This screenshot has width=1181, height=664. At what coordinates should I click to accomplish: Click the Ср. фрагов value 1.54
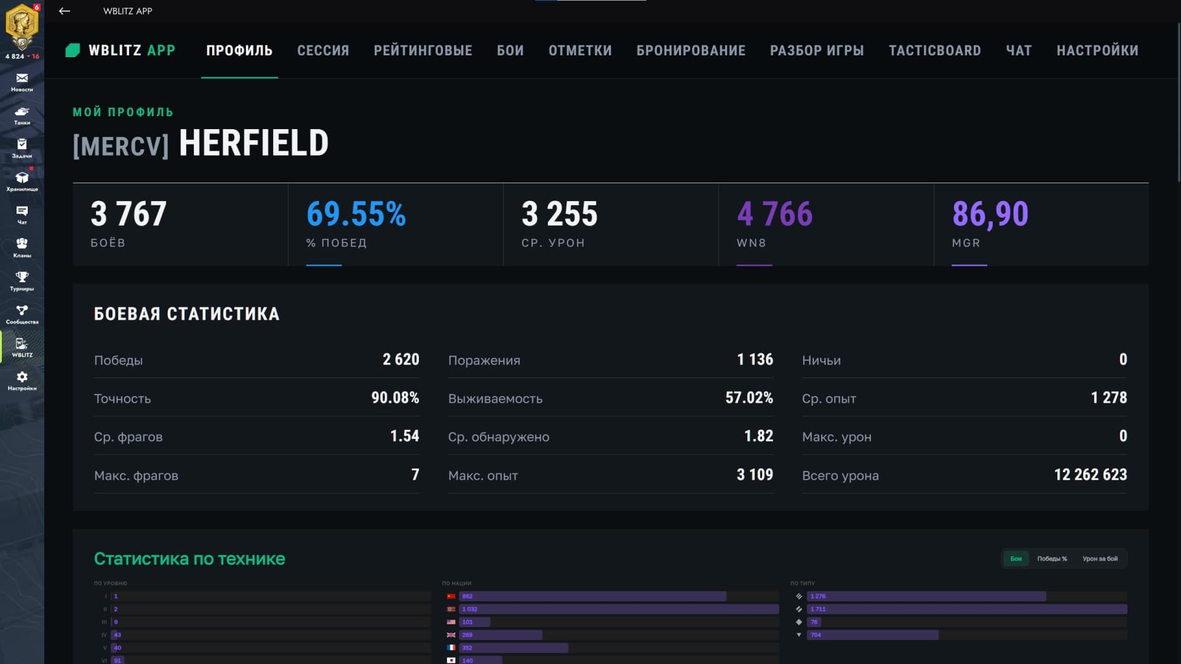click(405, 436)
